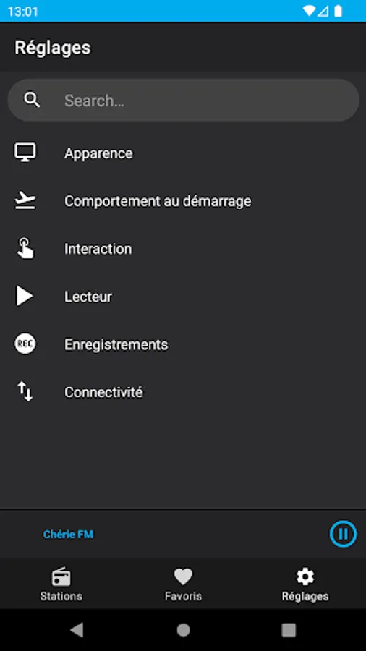
Task: Click the magnifying glass search icon
Action: pyautogui.click(x=32, y=100)
